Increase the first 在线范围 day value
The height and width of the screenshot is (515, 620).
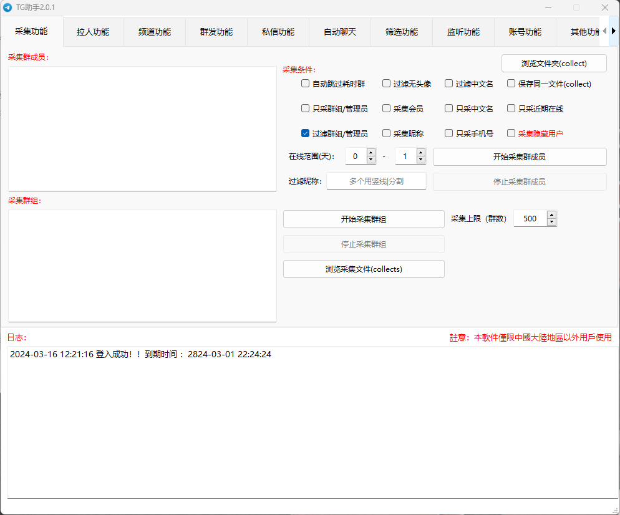point(371,153)
